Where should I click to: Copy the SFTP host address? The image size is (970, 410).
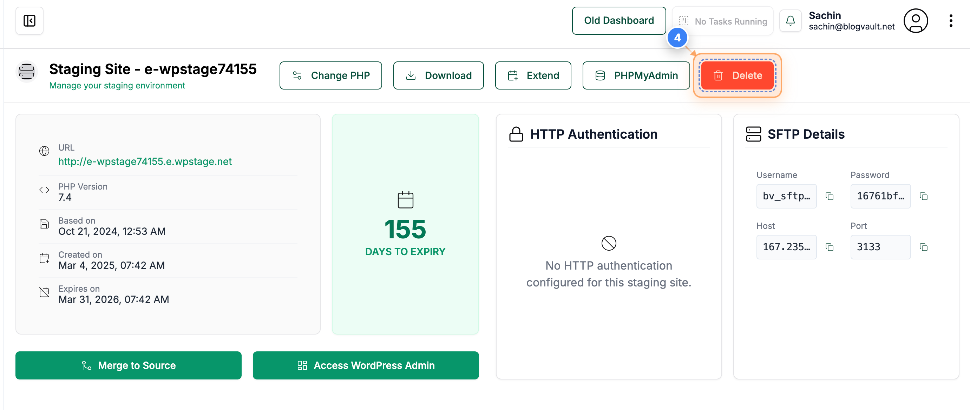830,247
